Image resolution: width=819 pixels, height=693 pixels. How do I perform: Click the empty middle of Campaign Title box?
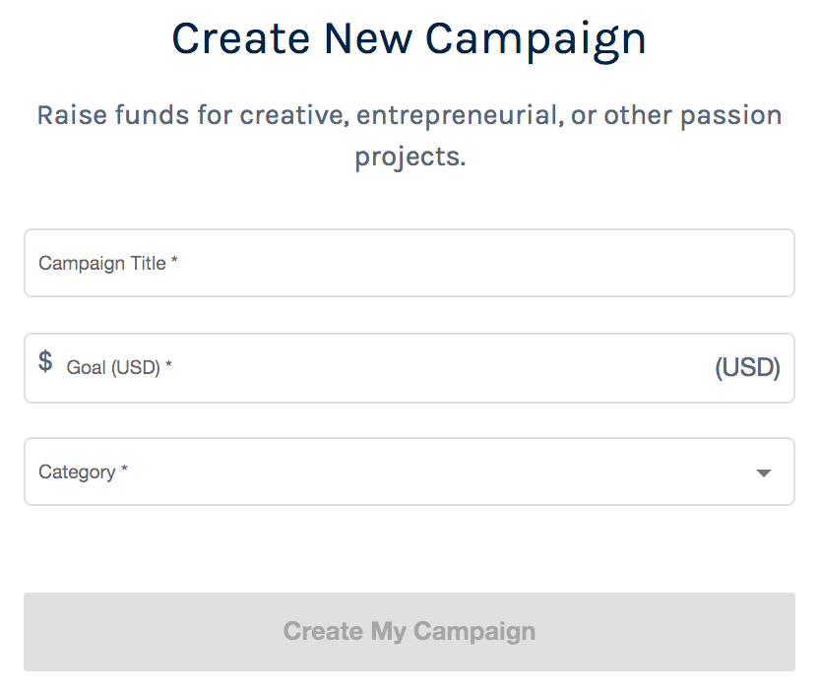pos(485,263)
